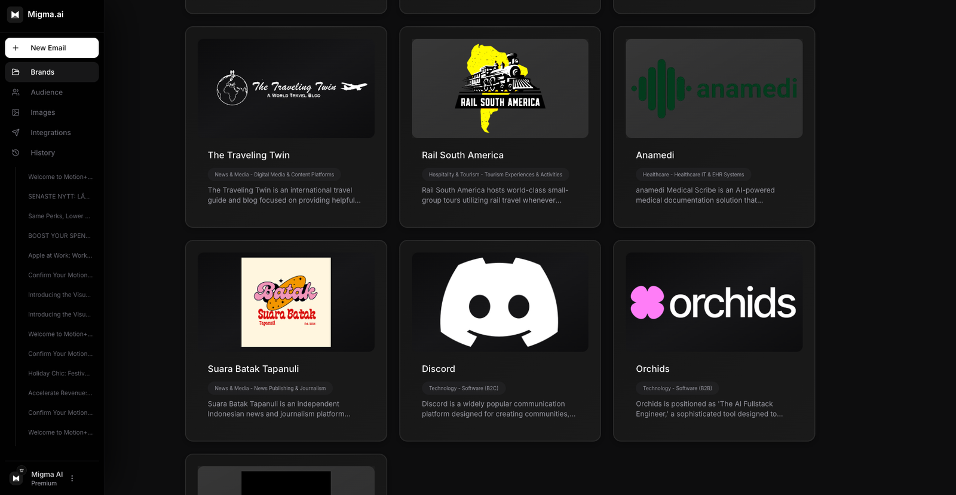The height and width of the screenshot is (495, 956).
Task: Go to the Integrations page
Action: pyautogui.click(x=51, y=133)
